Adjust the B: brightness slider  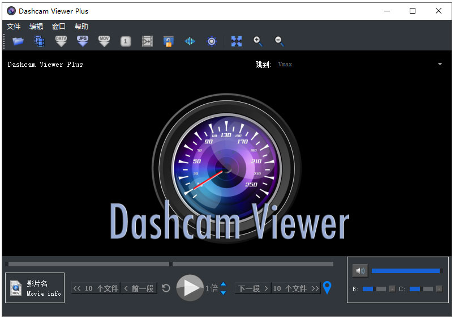pyautogui.click(x=374, y=289)
